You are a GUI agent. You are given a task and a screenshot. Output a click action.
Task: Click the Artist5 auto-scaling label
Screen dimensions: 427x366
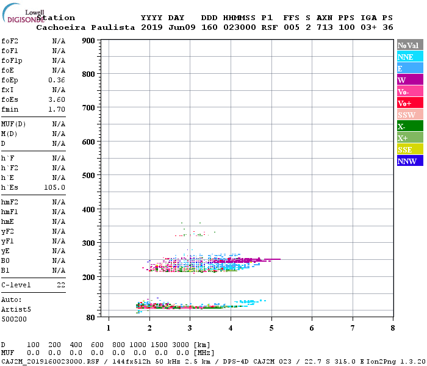pos(16,310)
